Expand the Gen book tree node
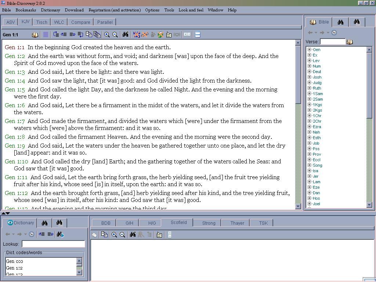Screen dimensions: 376x282 pyautogui.click(x=309, y=50)
